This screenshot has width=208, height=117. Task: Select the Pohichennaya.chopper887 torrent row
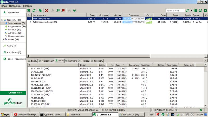pyautogui.click(x=117, y=22)
